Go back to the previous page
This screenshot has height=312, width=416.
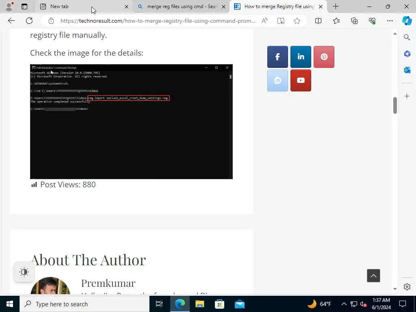(11, 21)
